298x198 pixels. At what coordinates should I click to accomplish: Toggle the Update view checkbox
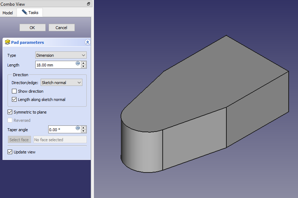10,152
